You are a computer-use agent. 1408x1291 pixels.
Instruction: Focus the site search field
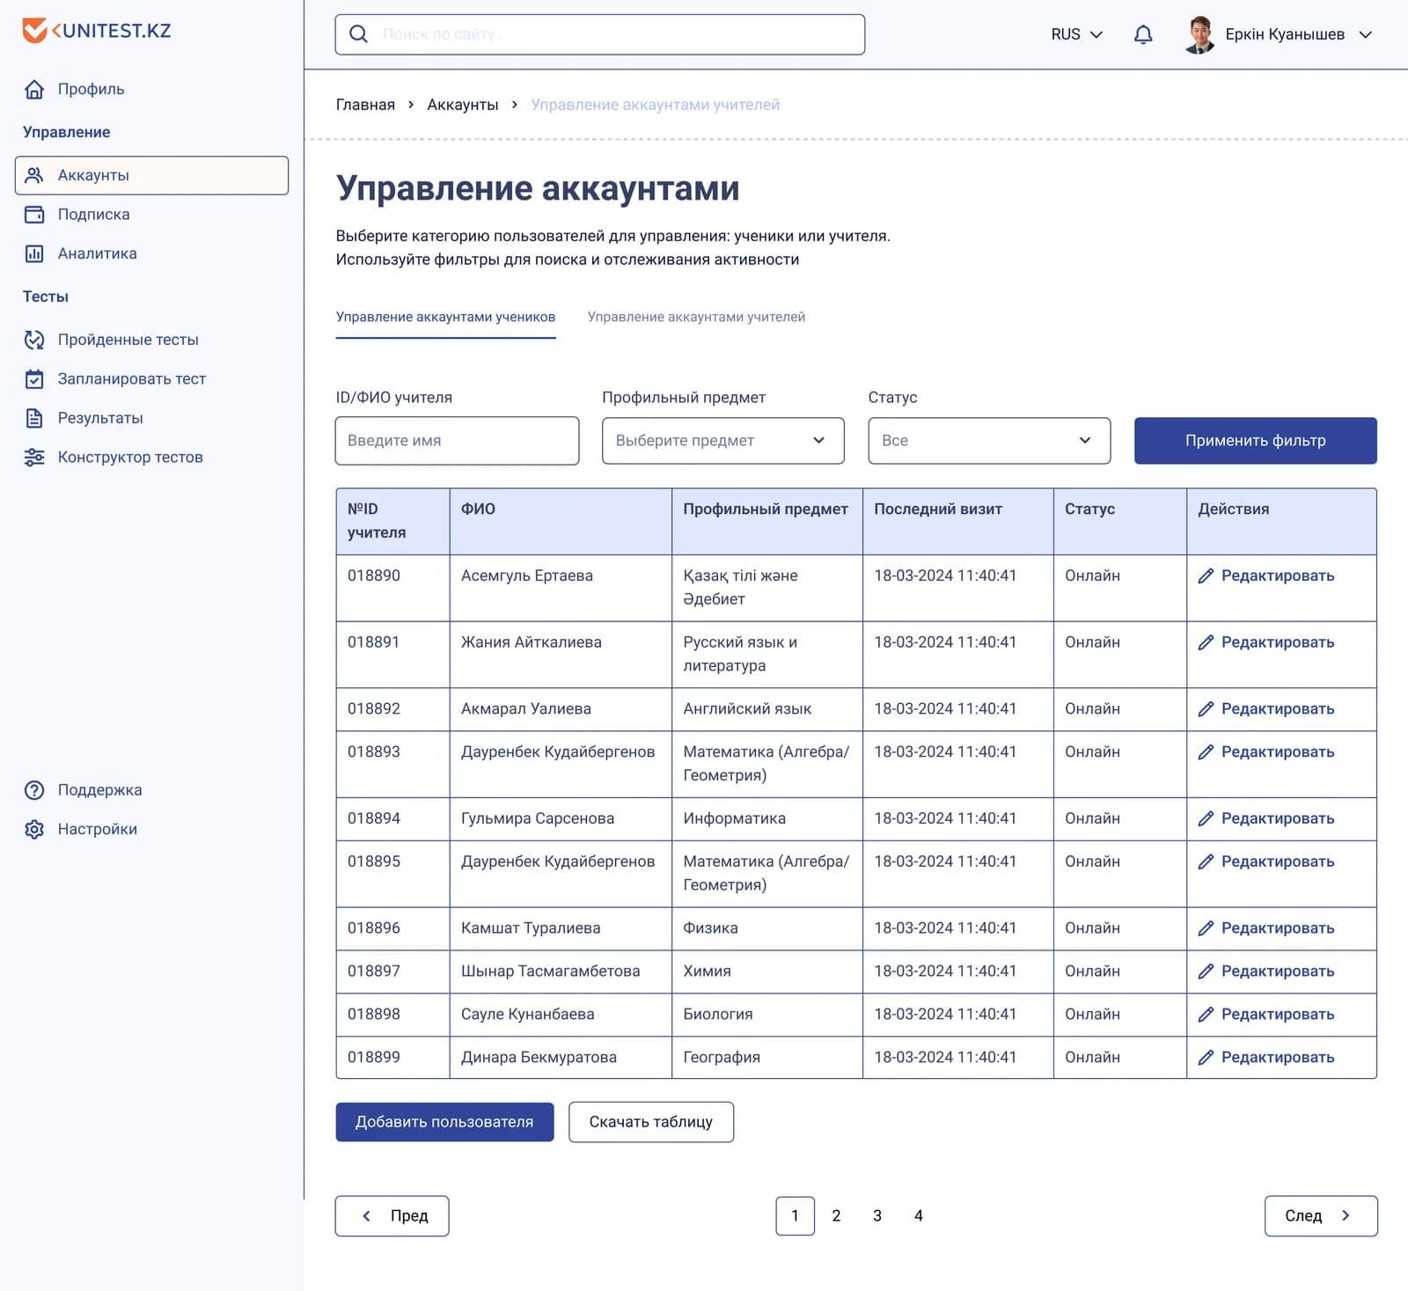point(599,34)
